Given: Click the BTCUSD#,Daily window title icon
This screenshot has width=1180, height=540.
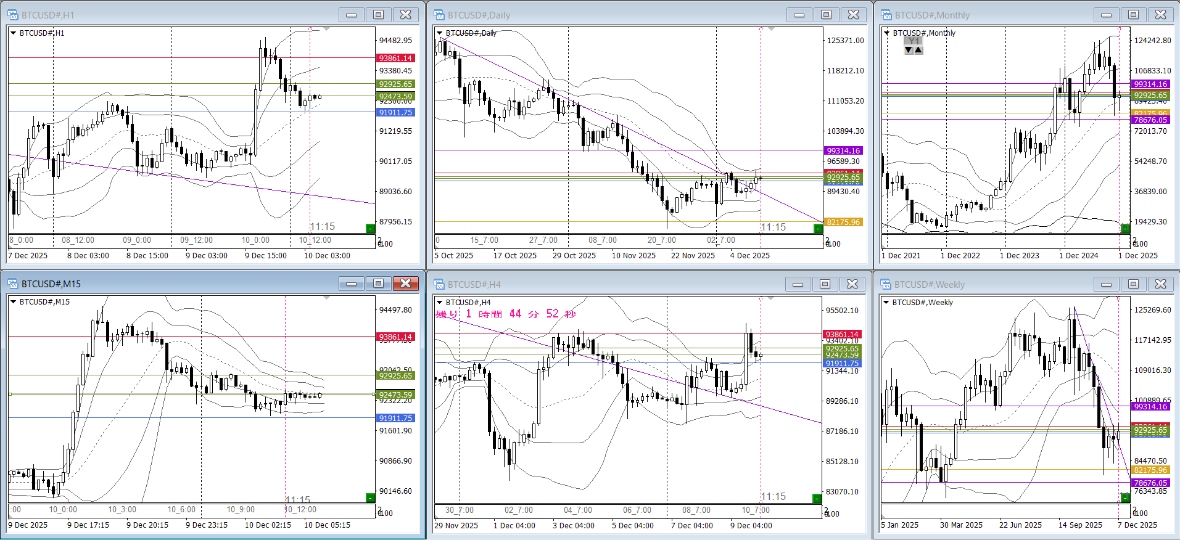Looking at the screenshot, I should [x=439, y=15].
